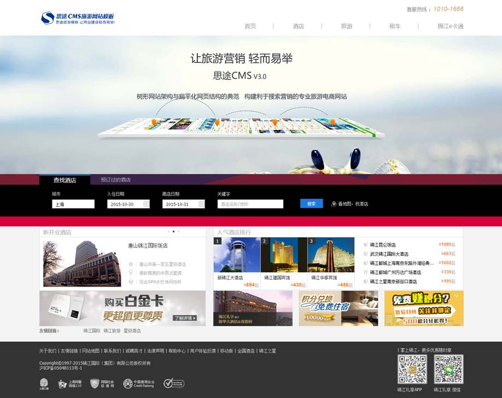Open rank 8 锦江之星南京新街口酒店 link
Viewport: 502px width, 398px height.
(394, 282)
